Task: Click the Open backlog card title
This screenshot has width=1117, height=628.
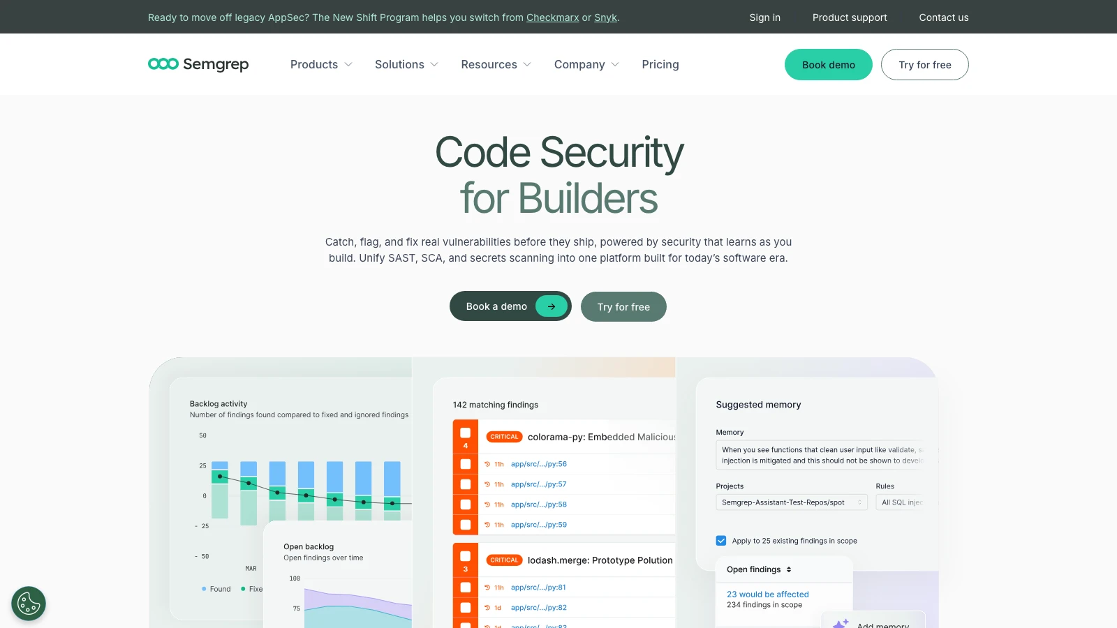Action: tap(309, 547)
